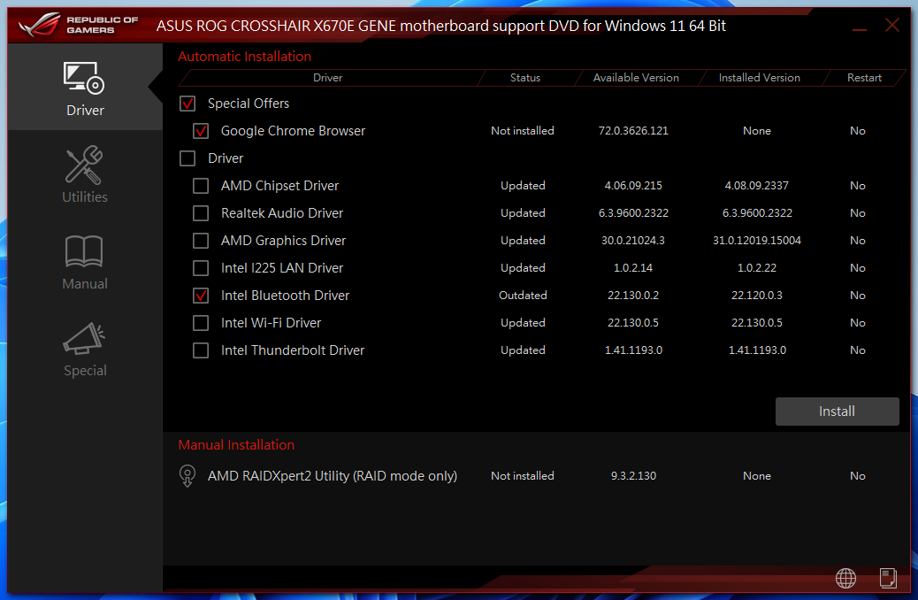Viewport: 918px width, 600px height.
Task: Click available version 22.130.0.2
Action: click(x=633, y=296)
